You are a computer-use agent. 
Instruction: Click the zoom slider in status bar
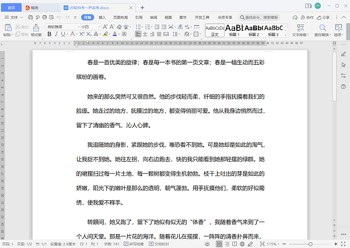[314, 243]
